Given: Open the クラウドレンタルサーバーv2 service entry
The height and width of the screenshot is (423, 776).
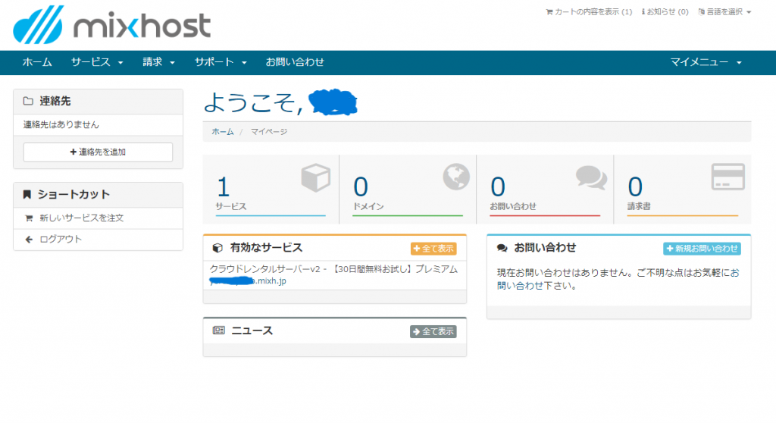Looking at the screenshot, I should [333, 270].
